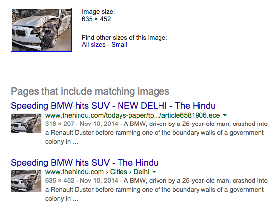Open the large crashed BMW query image
Screen dimensions: 279x207
point(41,30)
